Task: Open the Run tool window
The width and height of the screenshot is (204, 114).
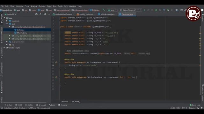Action: 9,105
